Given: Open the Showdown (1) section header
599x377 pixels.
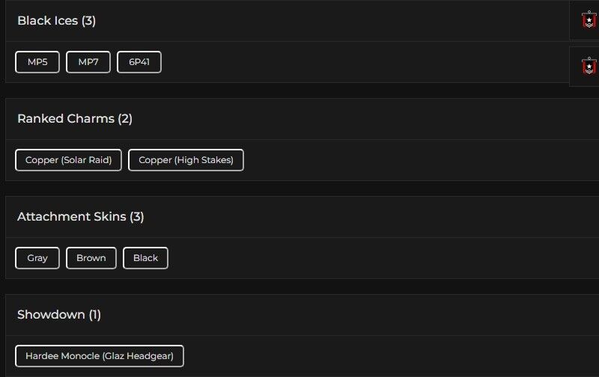Looking at the screenshot, I should tap(59, 315).
